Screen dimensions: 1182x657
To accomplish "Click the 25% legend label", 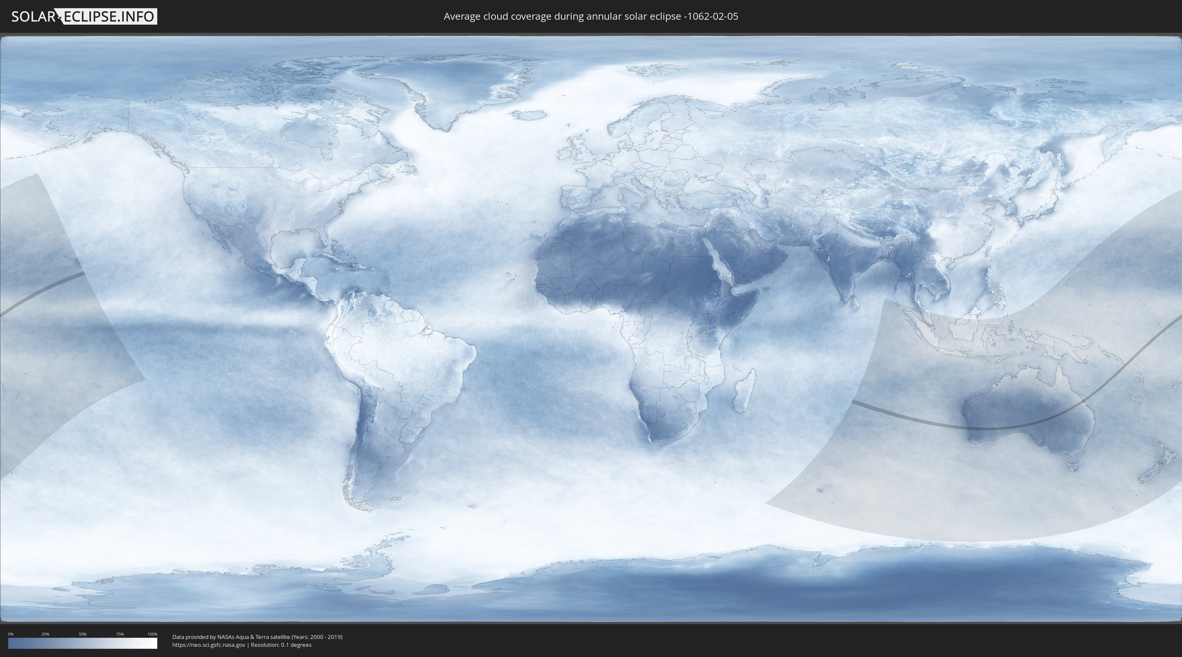I will [45, 634].
